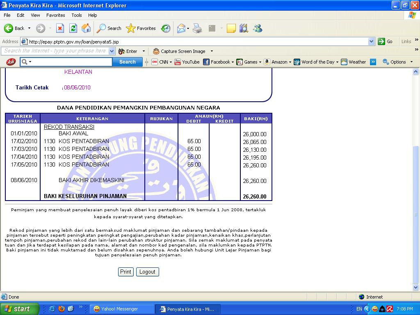Switch to Yahoo! Messenger taskbar window
Screen dimensions: 420x315
coord(122,309)
